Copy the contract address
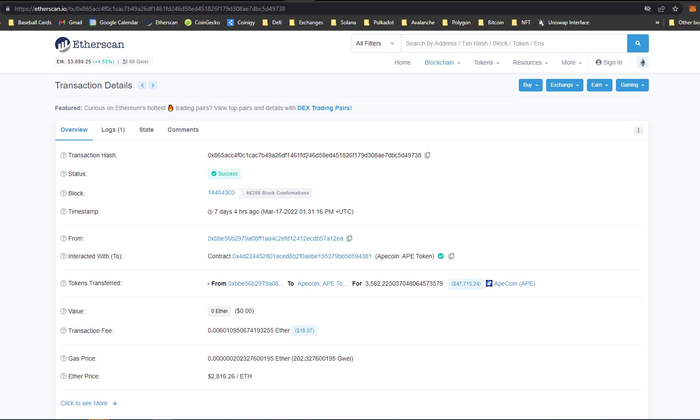700x420 pixels. (x=451, y=256)
